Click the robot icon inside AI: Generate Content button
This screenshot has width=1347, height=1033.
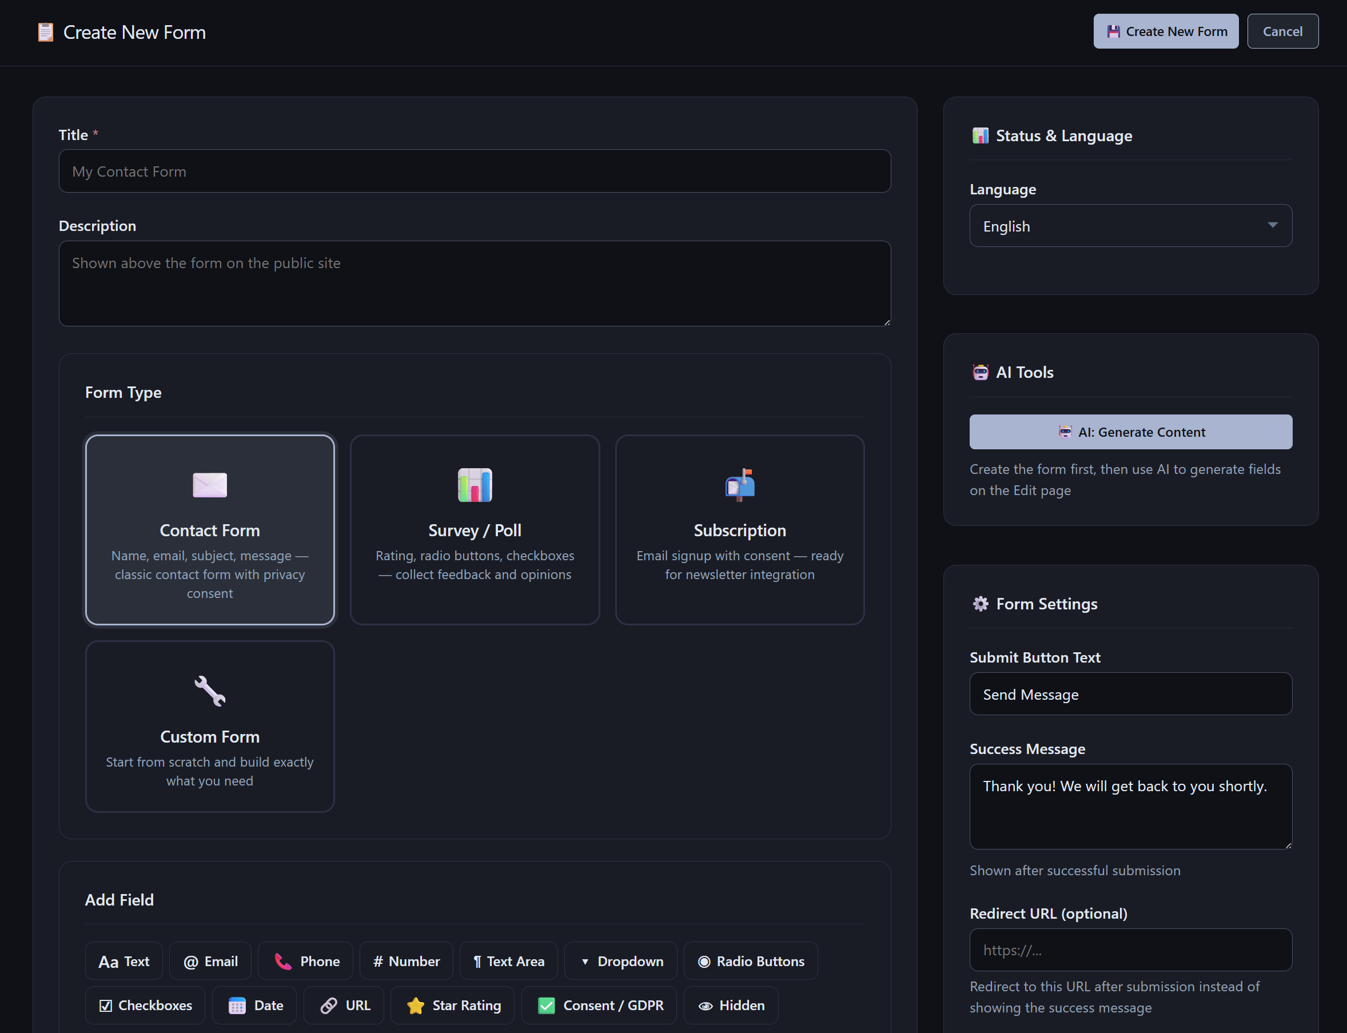coord(1065,432)
